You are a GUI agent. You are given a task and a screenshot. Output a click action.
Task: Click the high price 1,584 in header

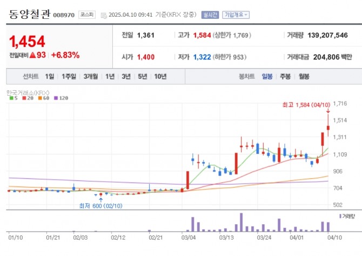(x=202, y=35)
